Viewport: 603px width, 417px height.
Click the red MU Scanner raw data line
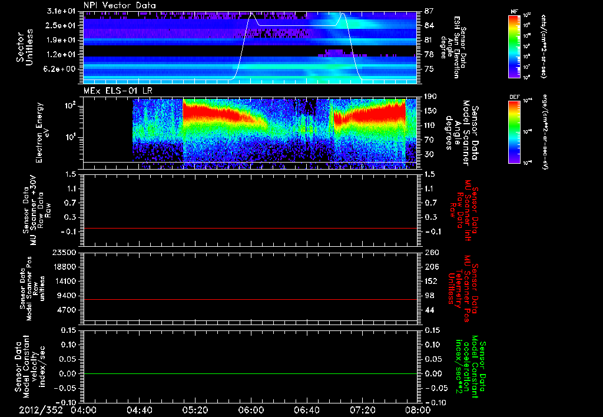tap(250, 228)
